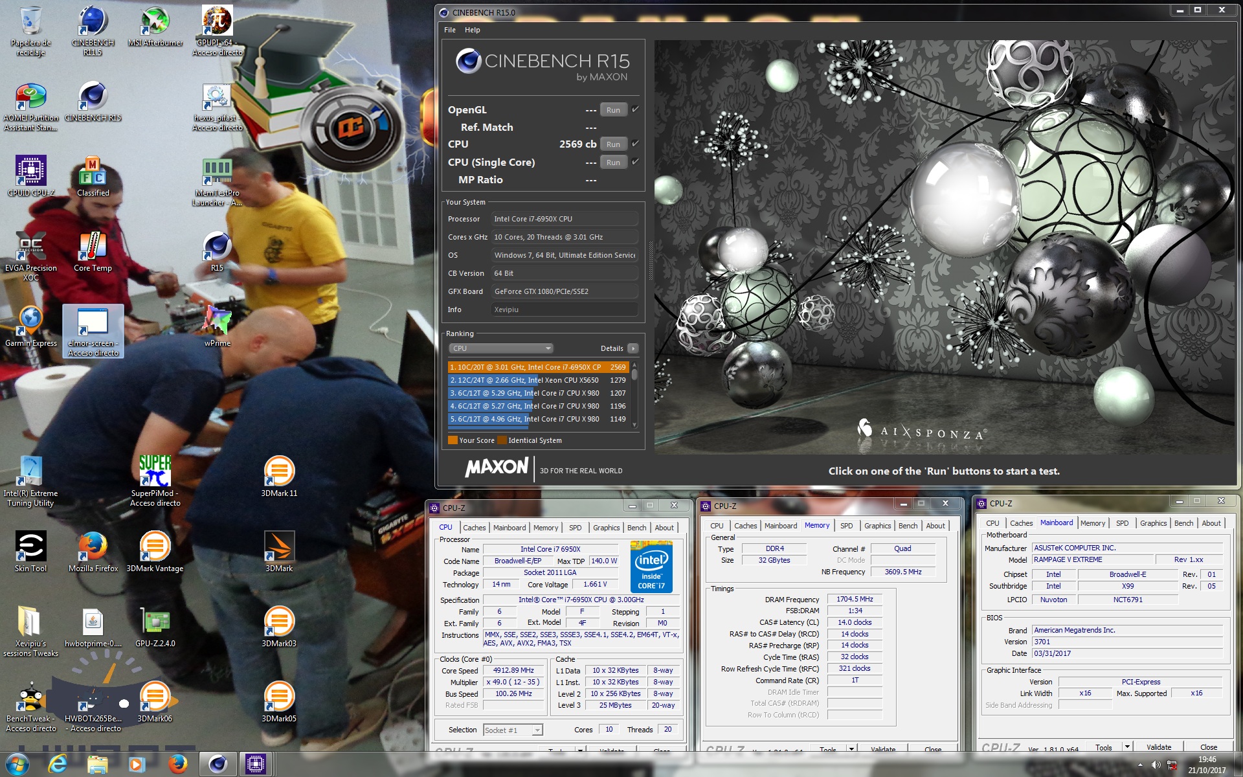Run the OpenGL benchmark
1243x777 pixels.
coord(613,109)
